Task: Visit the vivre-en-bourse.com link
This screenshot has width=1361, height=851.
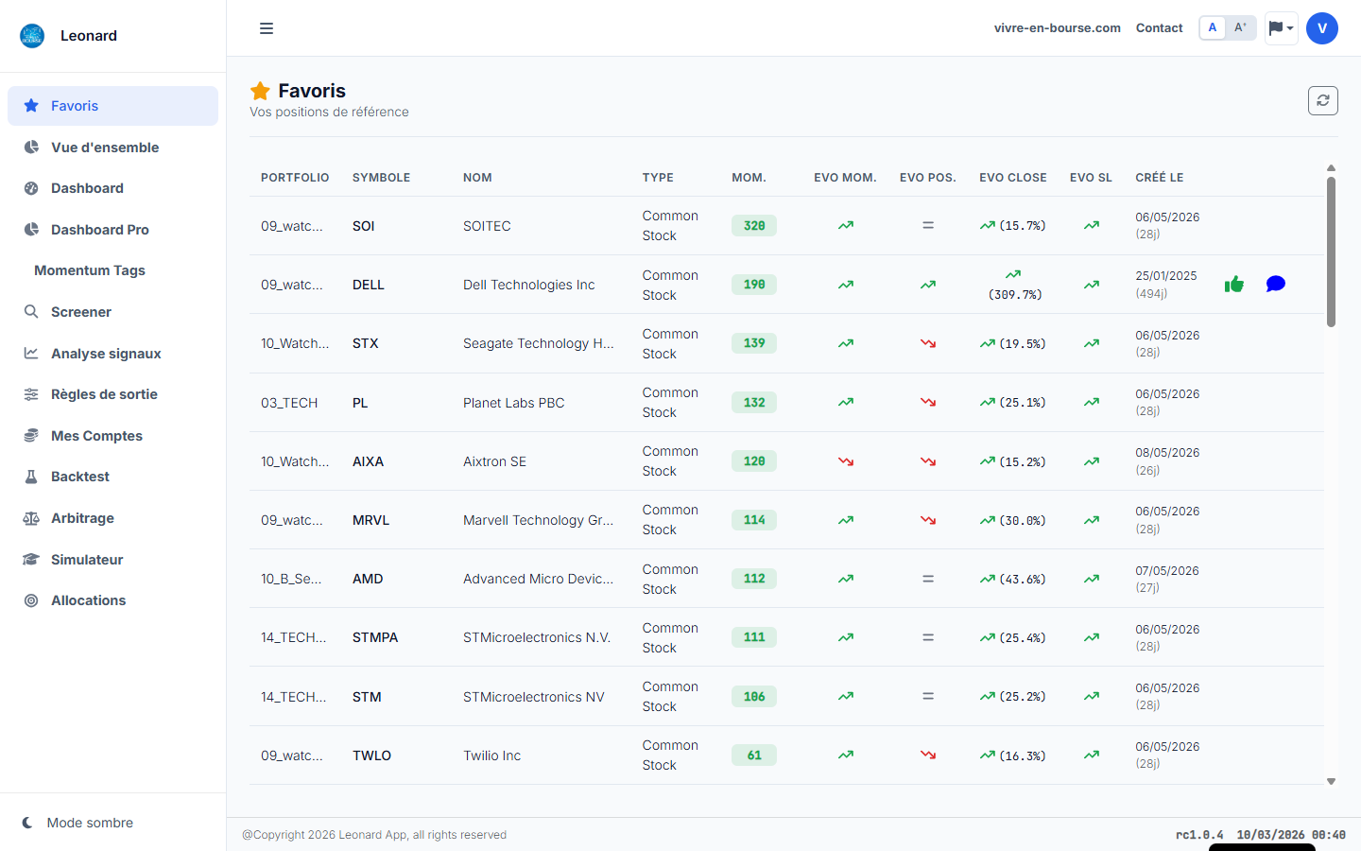Action: tap(1057, 28)
